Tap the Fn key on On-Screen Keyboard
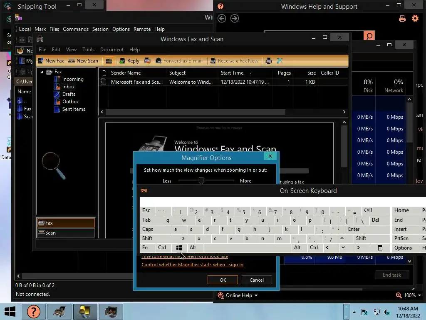Viewport: 426px width, 320px height. [148, 247]
